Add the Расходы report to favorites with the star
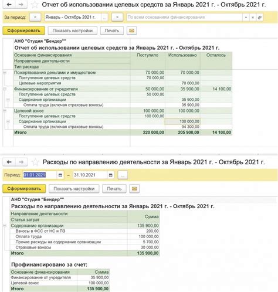 pos(35,162)
